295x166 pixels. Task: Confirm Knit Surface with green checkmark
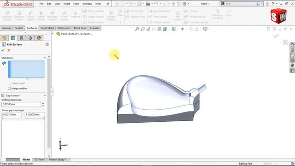(x=3, y=50)
